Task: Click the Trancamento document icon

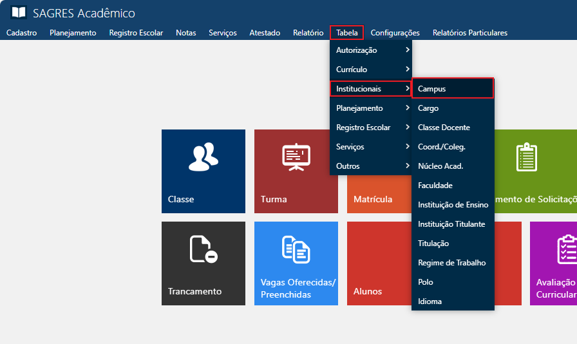Action: [203, 249]
